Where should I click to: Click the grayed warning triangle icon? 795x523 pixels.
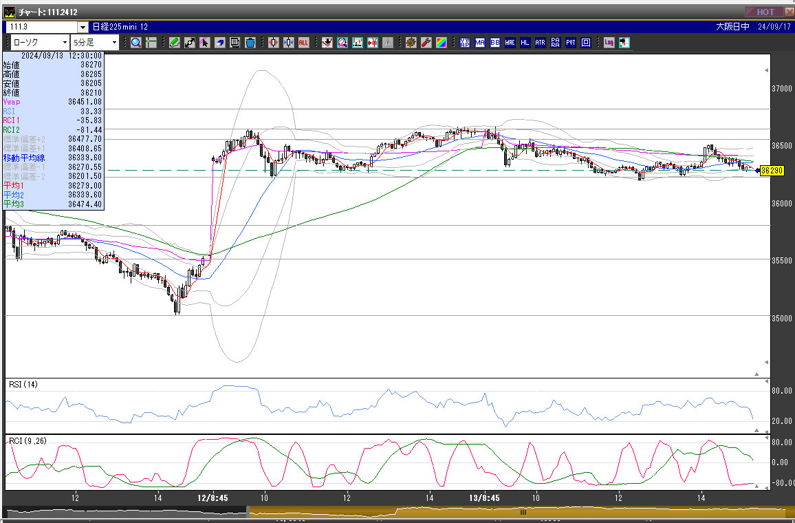tap(388, 43)
